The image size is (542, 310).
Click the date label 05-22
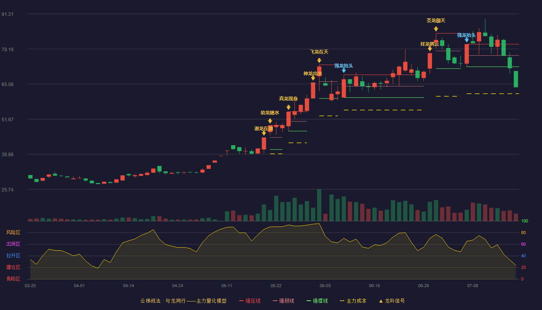pyautogui.click(x=276, y=286)
